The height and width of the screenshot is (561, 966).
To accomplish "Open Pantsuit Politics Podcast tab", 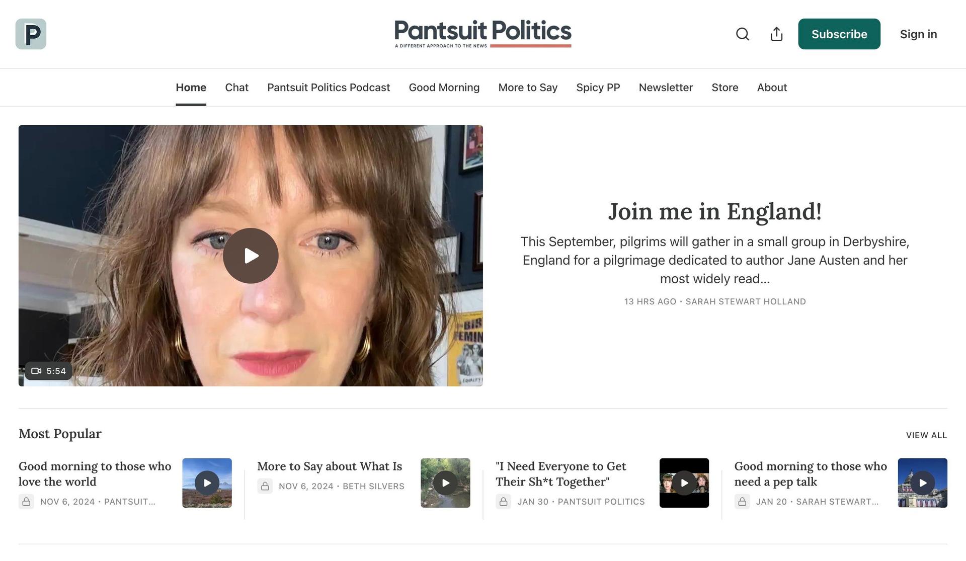I will 329,88.
